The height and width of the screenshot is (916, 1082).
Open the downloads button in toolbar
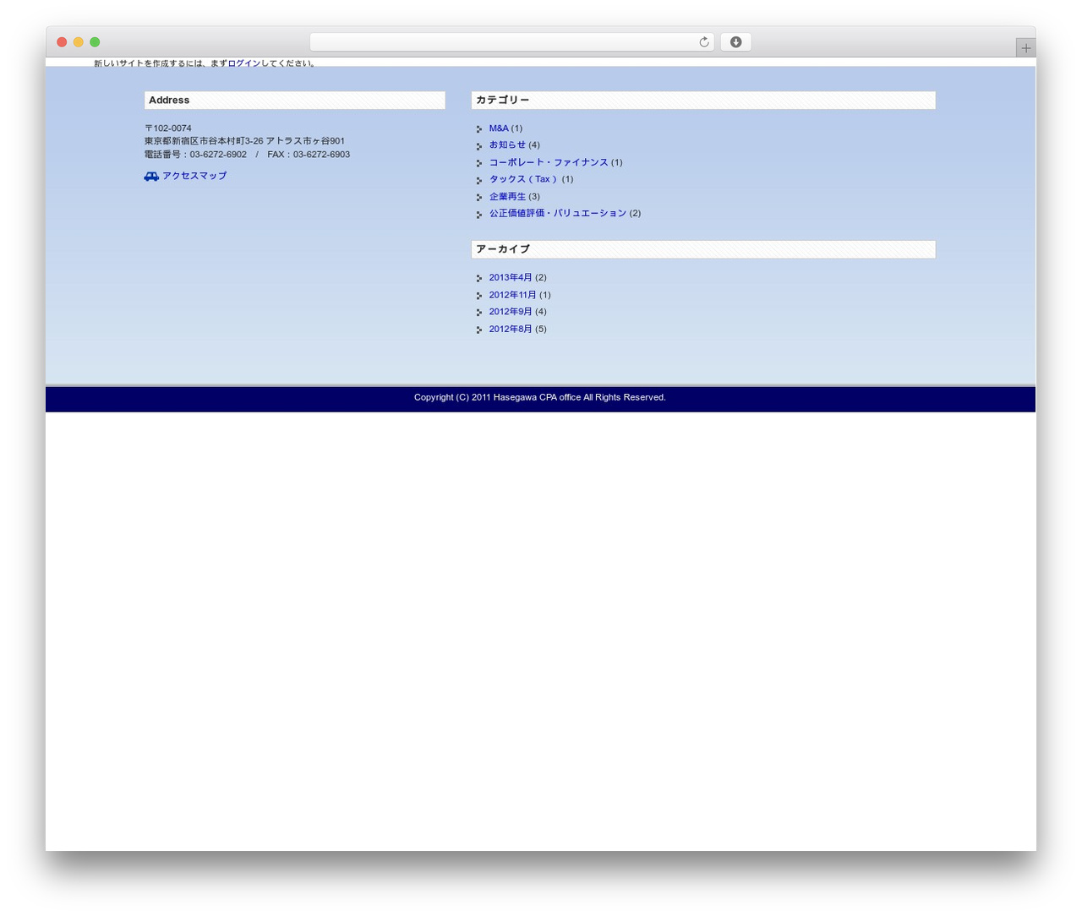click(x=735, y=42)
